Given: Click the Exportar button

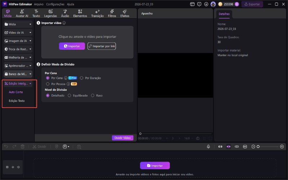Looking at the screenshot, I should pos(252,4).
